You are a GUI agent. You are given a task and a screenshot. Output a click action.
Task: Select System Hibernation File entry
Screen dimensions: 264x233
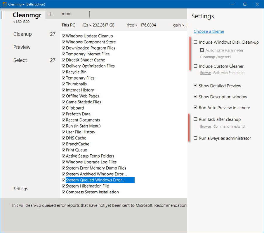[x=87, y=186]
